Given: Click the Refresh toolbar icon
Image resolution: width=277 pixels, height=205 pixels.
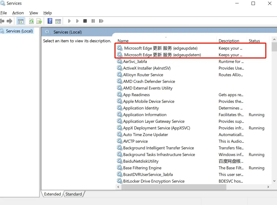Looking at the screenshot, I should point(31,21).
